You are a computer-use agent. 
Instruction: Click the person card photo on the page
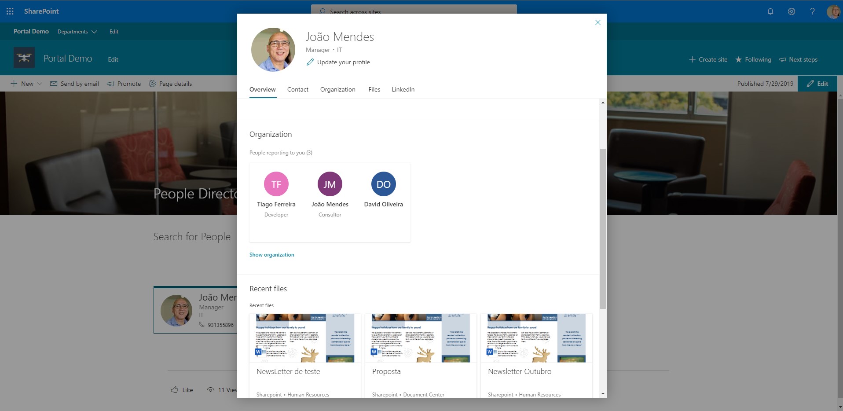[x=176, y=310]
